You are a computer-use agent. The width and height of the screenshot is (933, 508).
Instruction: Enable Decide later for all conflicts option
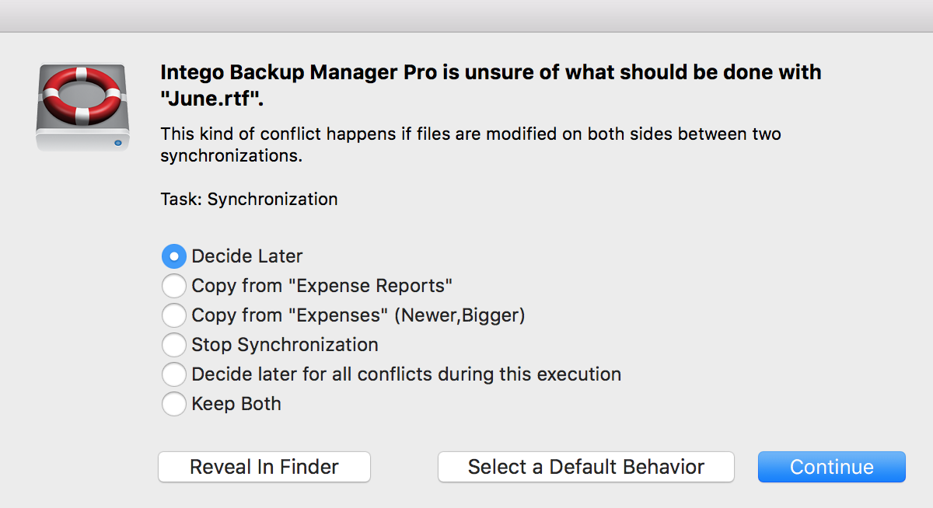click(173, 374)
